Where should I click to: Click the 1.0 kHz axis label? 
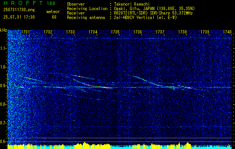point(3,67)
